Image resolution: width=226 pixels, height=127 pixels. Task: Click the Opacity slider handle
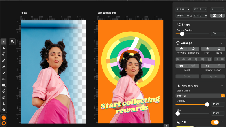point(207,104)
